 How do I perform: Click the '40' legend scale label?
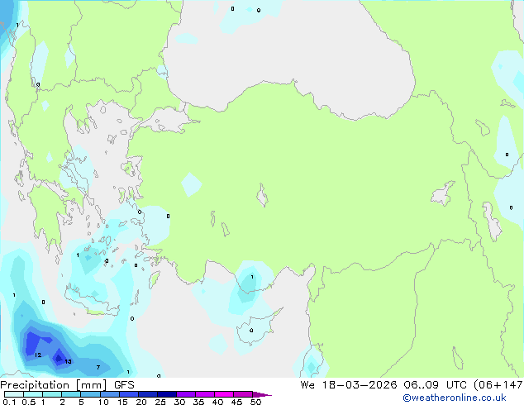(x=217, y=402)
